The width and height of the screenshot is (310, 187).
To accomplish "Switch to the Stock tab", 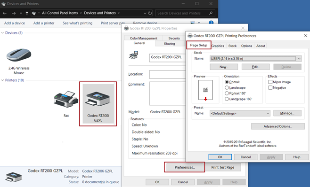I will point(232,46).
